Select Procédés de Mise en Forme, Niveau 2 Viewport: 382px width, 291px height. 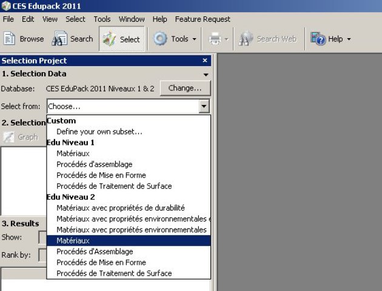tap(129, 263)
